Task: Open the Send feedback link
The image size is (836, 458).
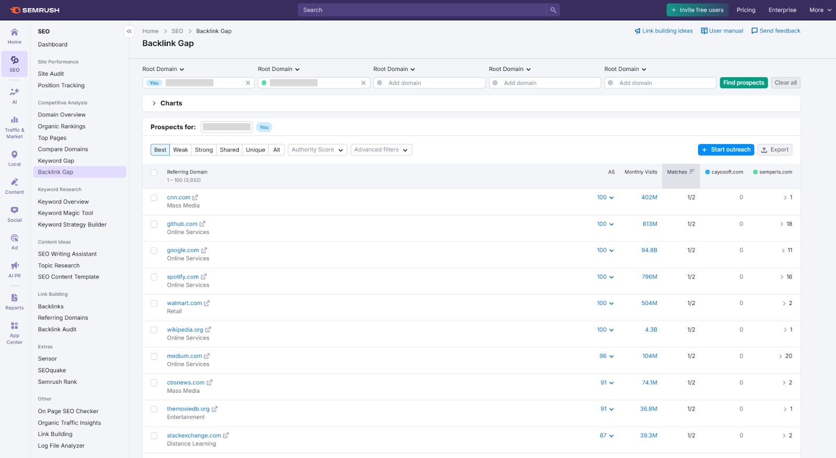Action: pos(776,31)
